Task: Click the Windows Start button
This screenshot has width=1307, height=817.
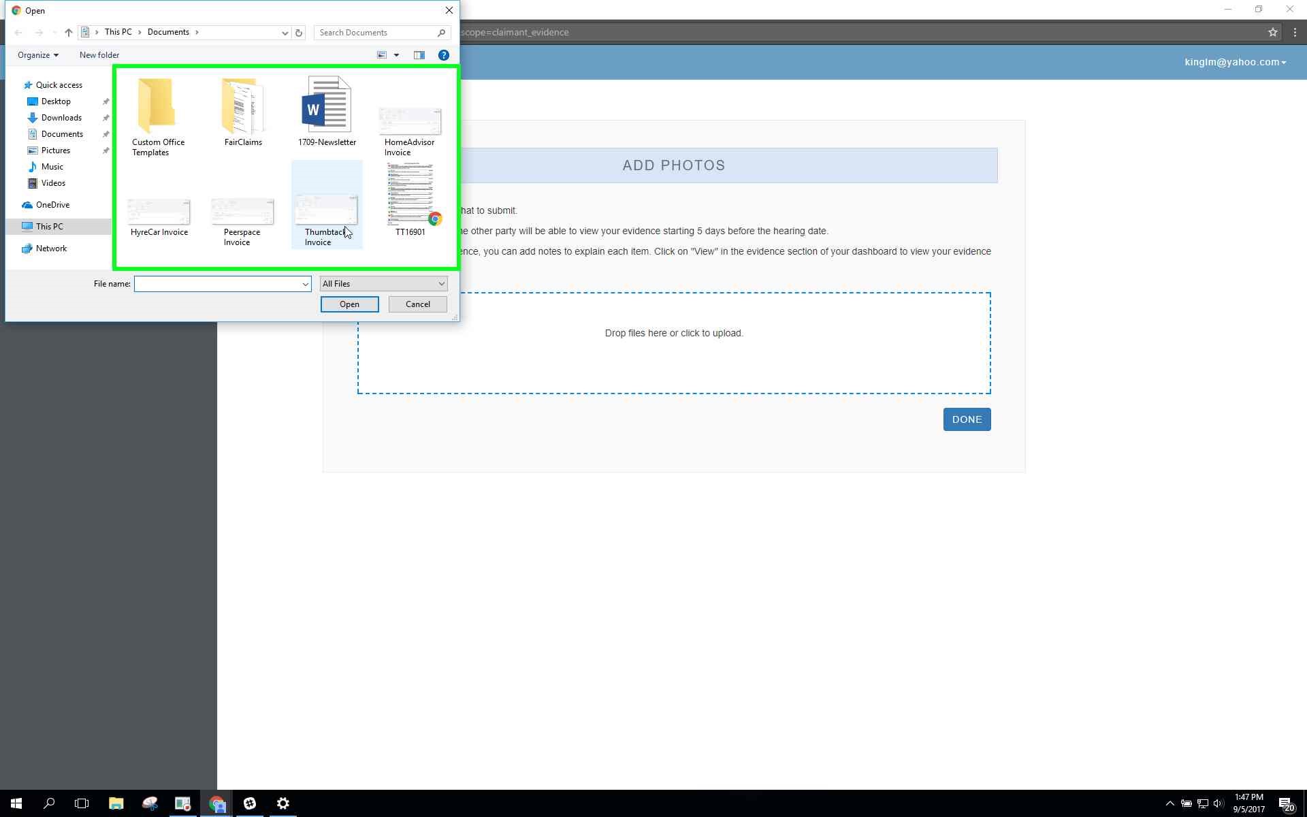Action: tap(16, 803)
